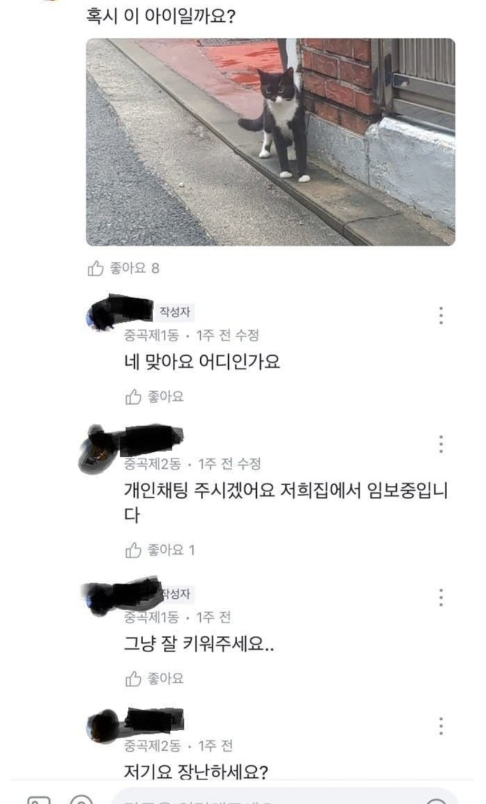Image resolution: width=486 pixels, height=804 pixels.
Task: Open the three-dot menu on '네 맞아요 어디인가요'
Action: click(441, 315)
